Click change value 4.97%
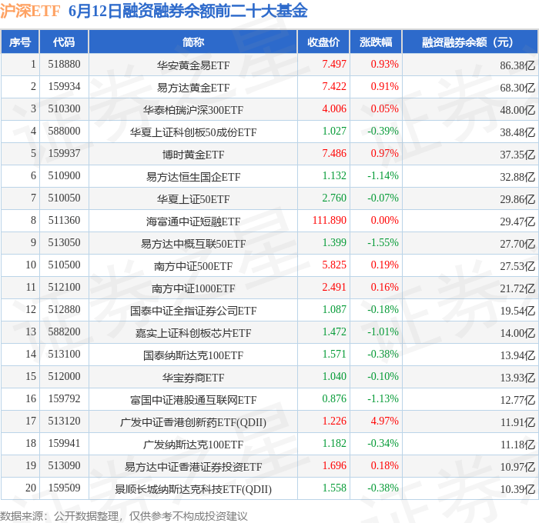This screenshot has height=523, width=539. click(385, 421)
